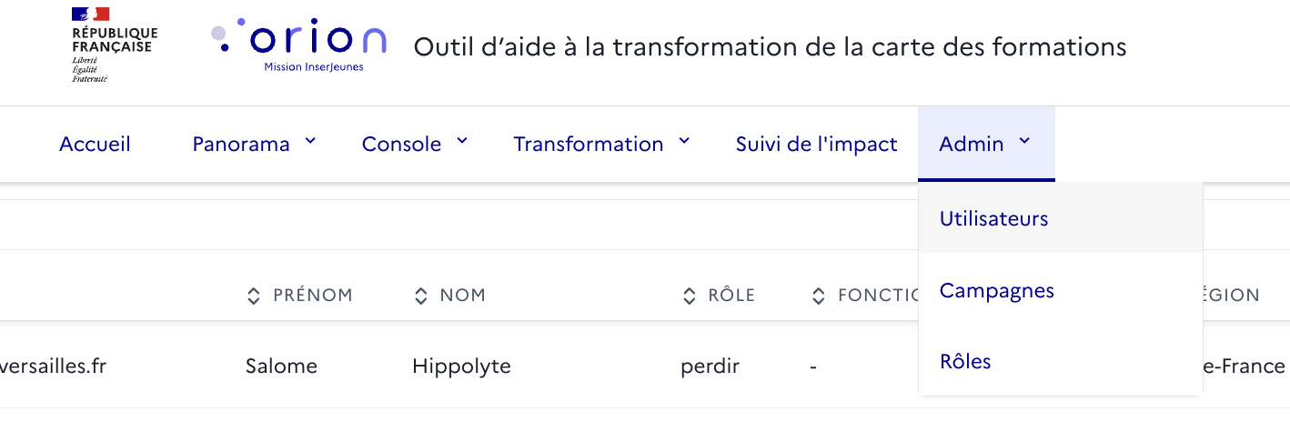This screenshot has width=1290, height=422.
Task: Collapse the Admin menu chevron
Action: tap(1025, 141)
